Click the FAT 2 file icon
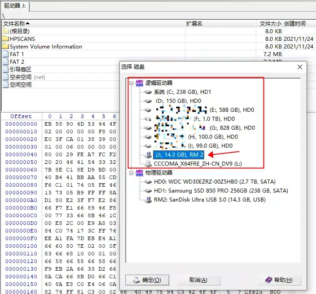The width and height of the screenshot is (316, 294). [6, 61]
